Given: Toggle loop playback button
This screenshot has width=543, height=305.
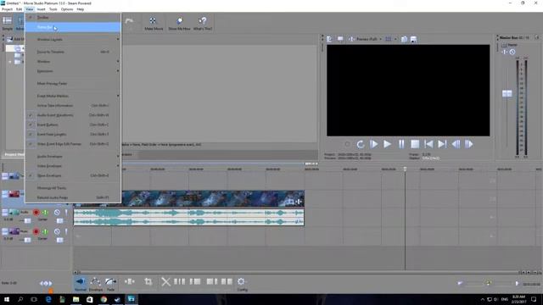Looking at the screenshot, I should point(361,144).
